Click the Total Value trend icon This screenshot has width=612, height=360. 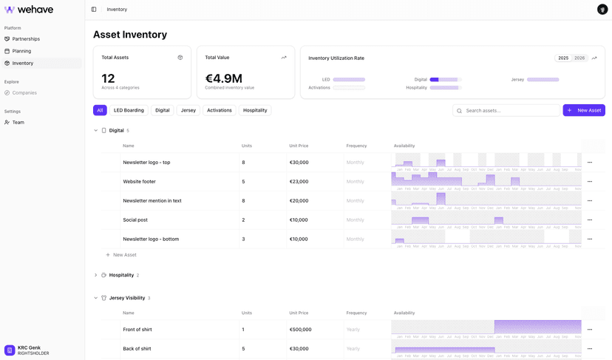click(284, 58)
